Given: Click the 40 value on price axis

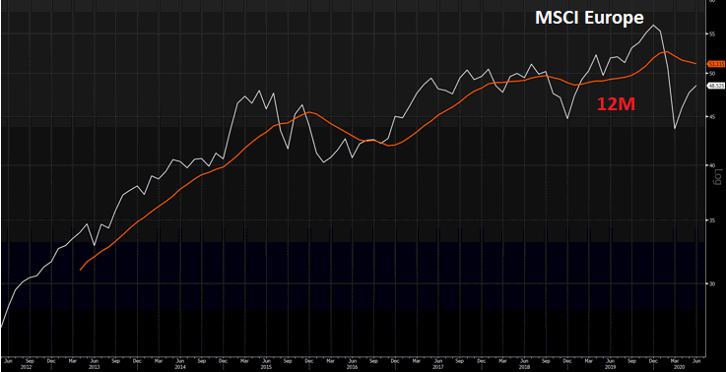Looking at the screenshot, I should click(x=712, y=165).
